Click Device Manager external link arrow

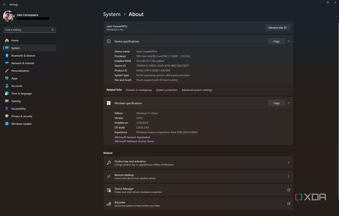[x=288, y=190]
